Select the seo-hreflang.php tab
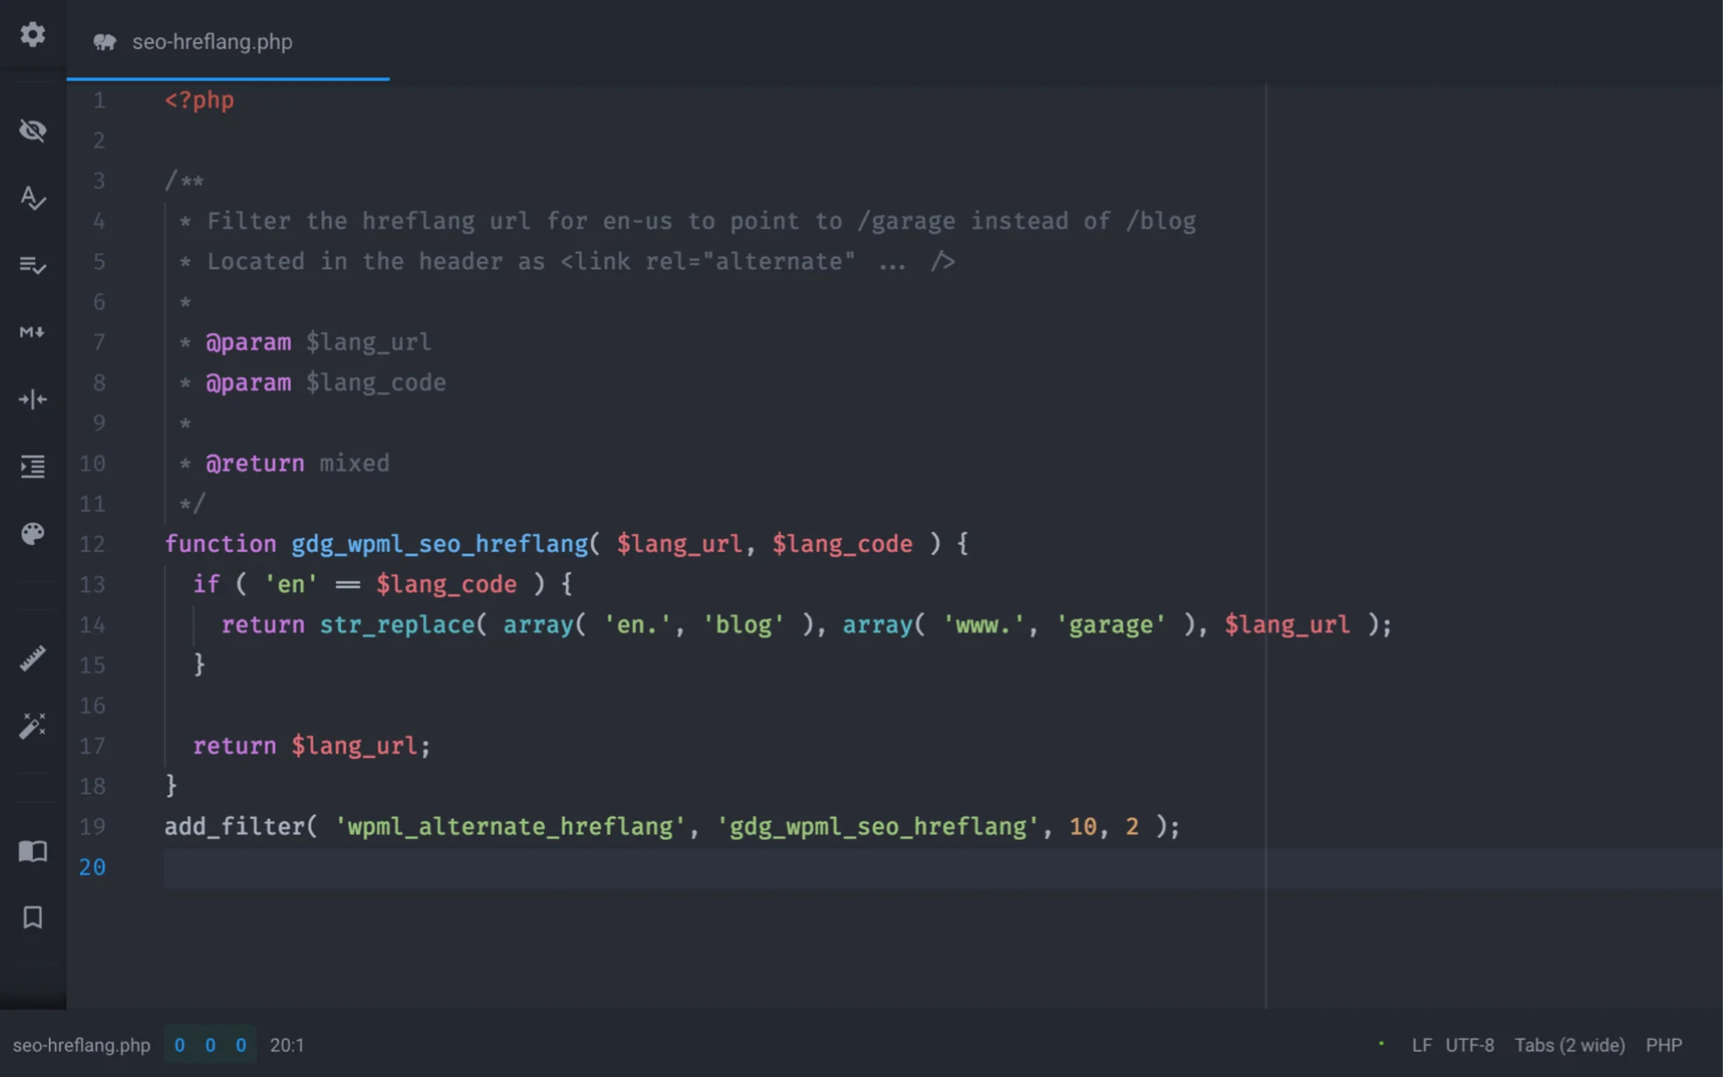Image resolution: width=1723 pixels, height=1077 pixels. point(213,41)
